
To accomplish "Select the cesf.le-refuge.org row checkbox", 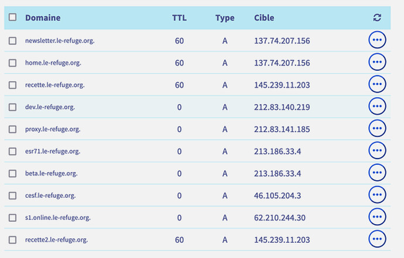I will (12, 195).
